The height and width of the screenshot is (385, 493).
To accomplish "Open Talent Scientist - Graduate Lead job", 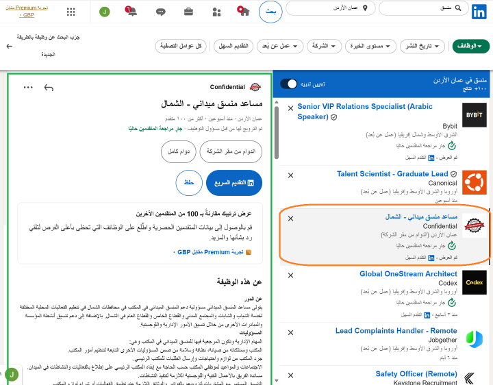I will pyautogui.click(x=392, y=174).
